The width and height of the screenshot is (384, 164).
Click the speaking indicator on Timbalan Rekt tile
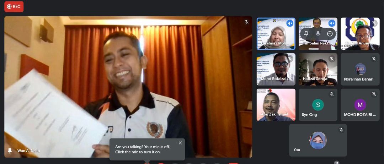332,23
